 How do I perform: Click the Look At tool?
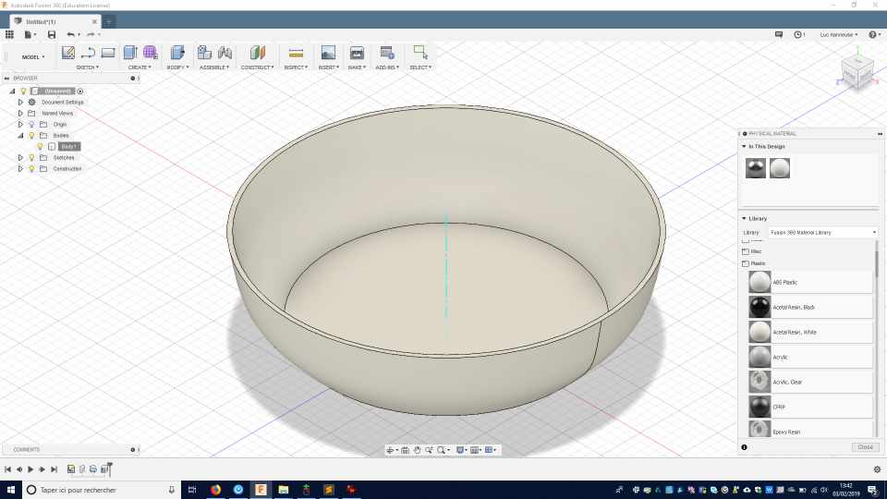[405, 450]
